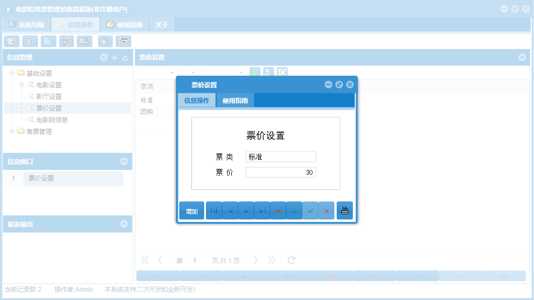This screenshot has height=300, width=534.
Task: Click the 增加 button in the dialog
Action: coord(191,210)
